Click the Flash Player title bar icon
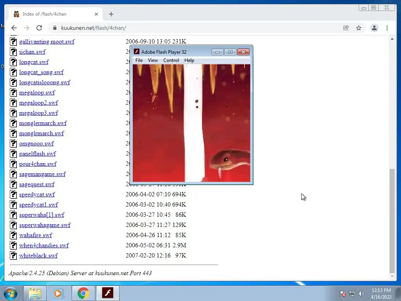This screenshot has height=301, width=401. [137, 52]
